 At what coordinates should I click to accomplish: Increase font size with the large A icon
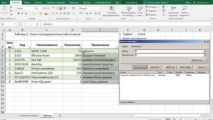pyautogui.click(x=44, y=8)
